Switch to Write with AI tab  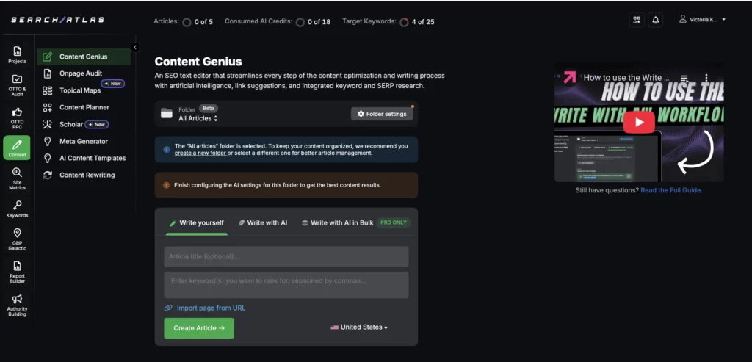(263, 223)
